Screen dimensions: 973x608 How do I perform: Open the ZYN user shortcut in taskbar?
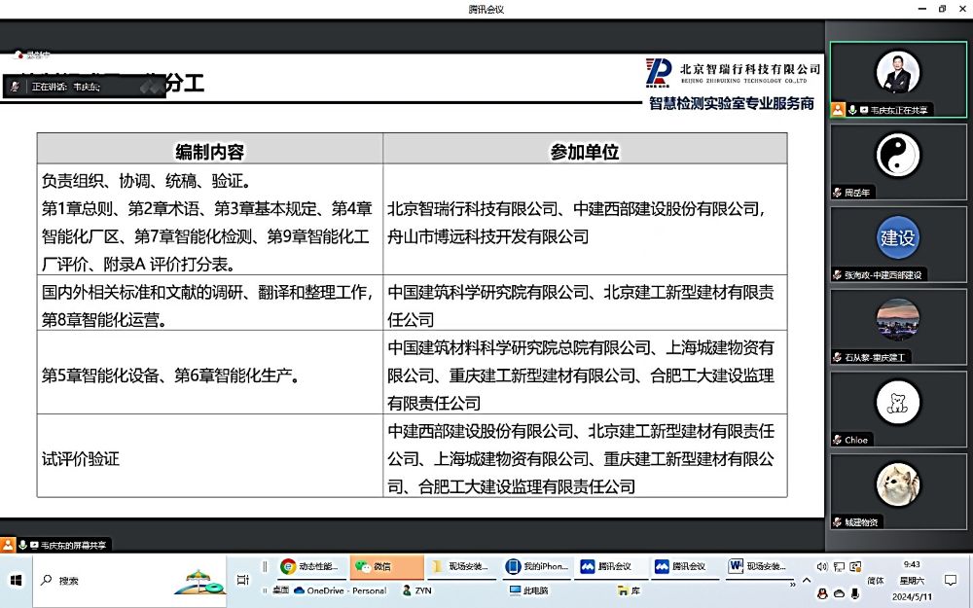[417, 590]
